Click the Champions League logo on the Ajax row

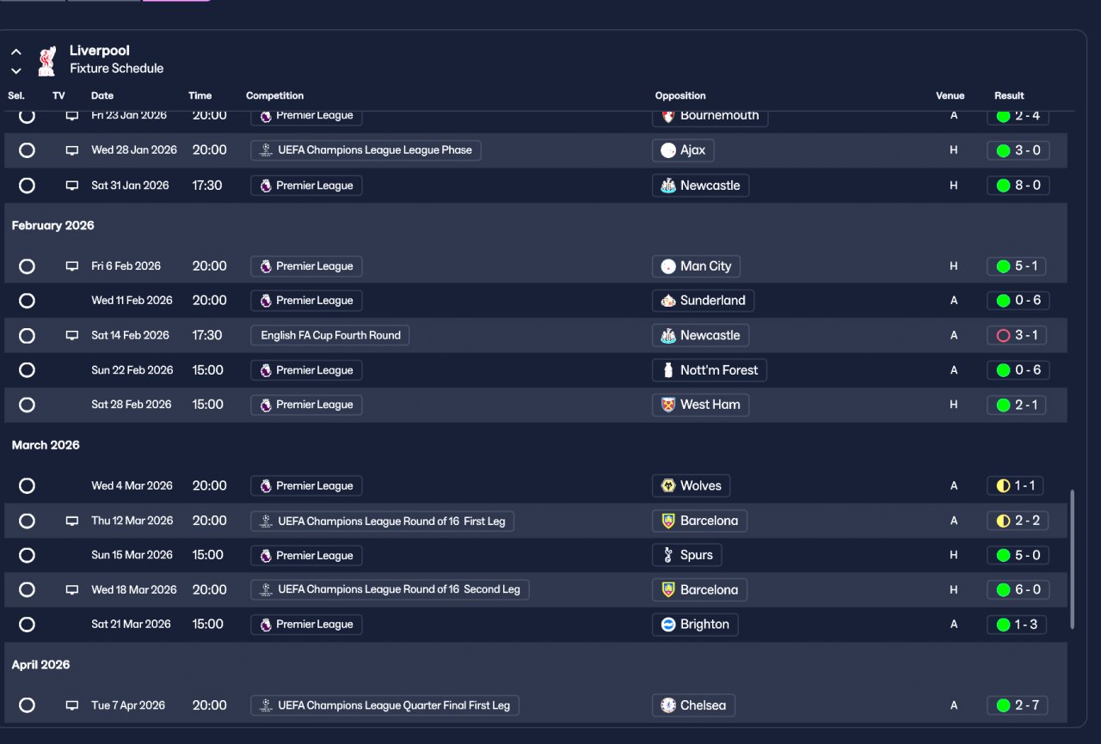266,150
